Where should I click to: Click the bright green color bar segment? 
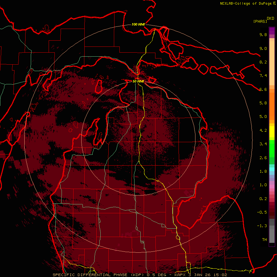(x=272, y=149)
